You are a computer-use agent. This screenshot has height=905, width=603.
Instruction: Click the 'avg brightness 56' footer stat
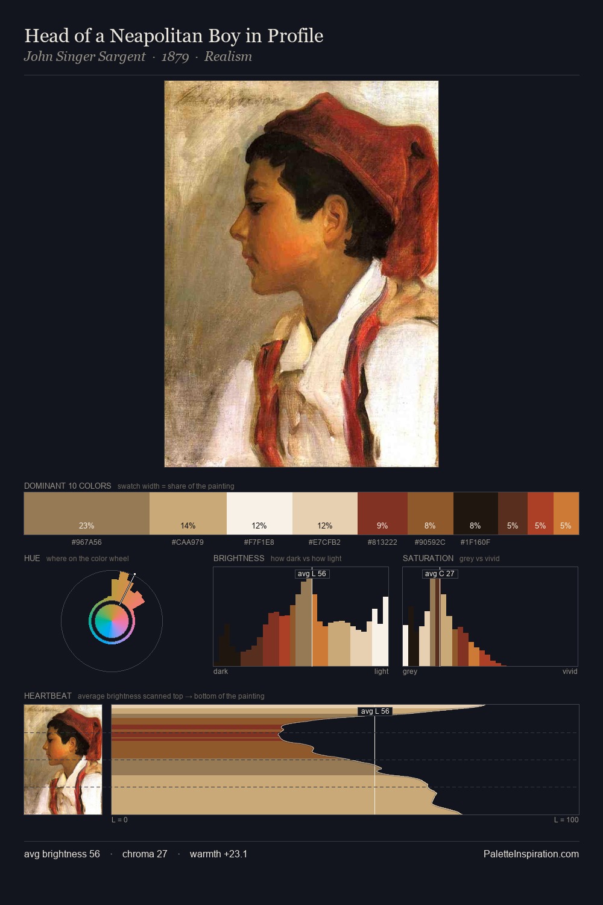click(x=62, y=854)
